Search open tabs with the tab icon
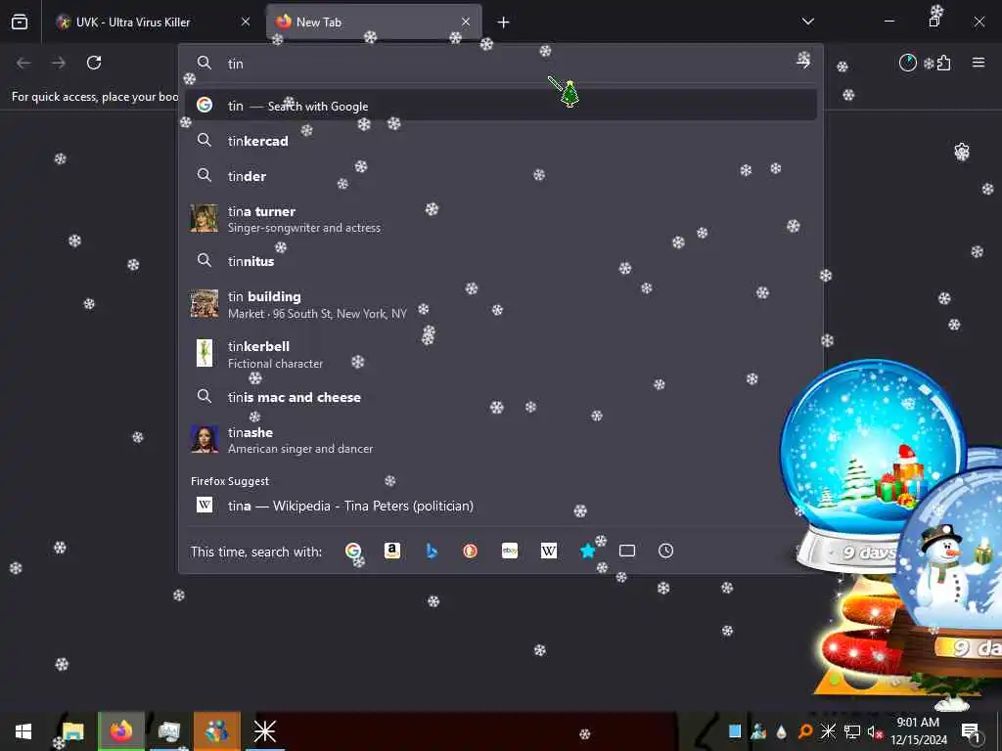This screenshot has width=1002, height=751. 627,551
